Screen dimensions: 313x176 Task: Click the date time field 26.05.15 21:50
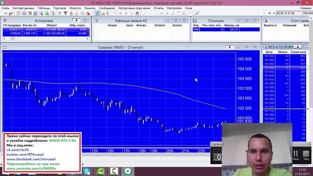(289, 13)
